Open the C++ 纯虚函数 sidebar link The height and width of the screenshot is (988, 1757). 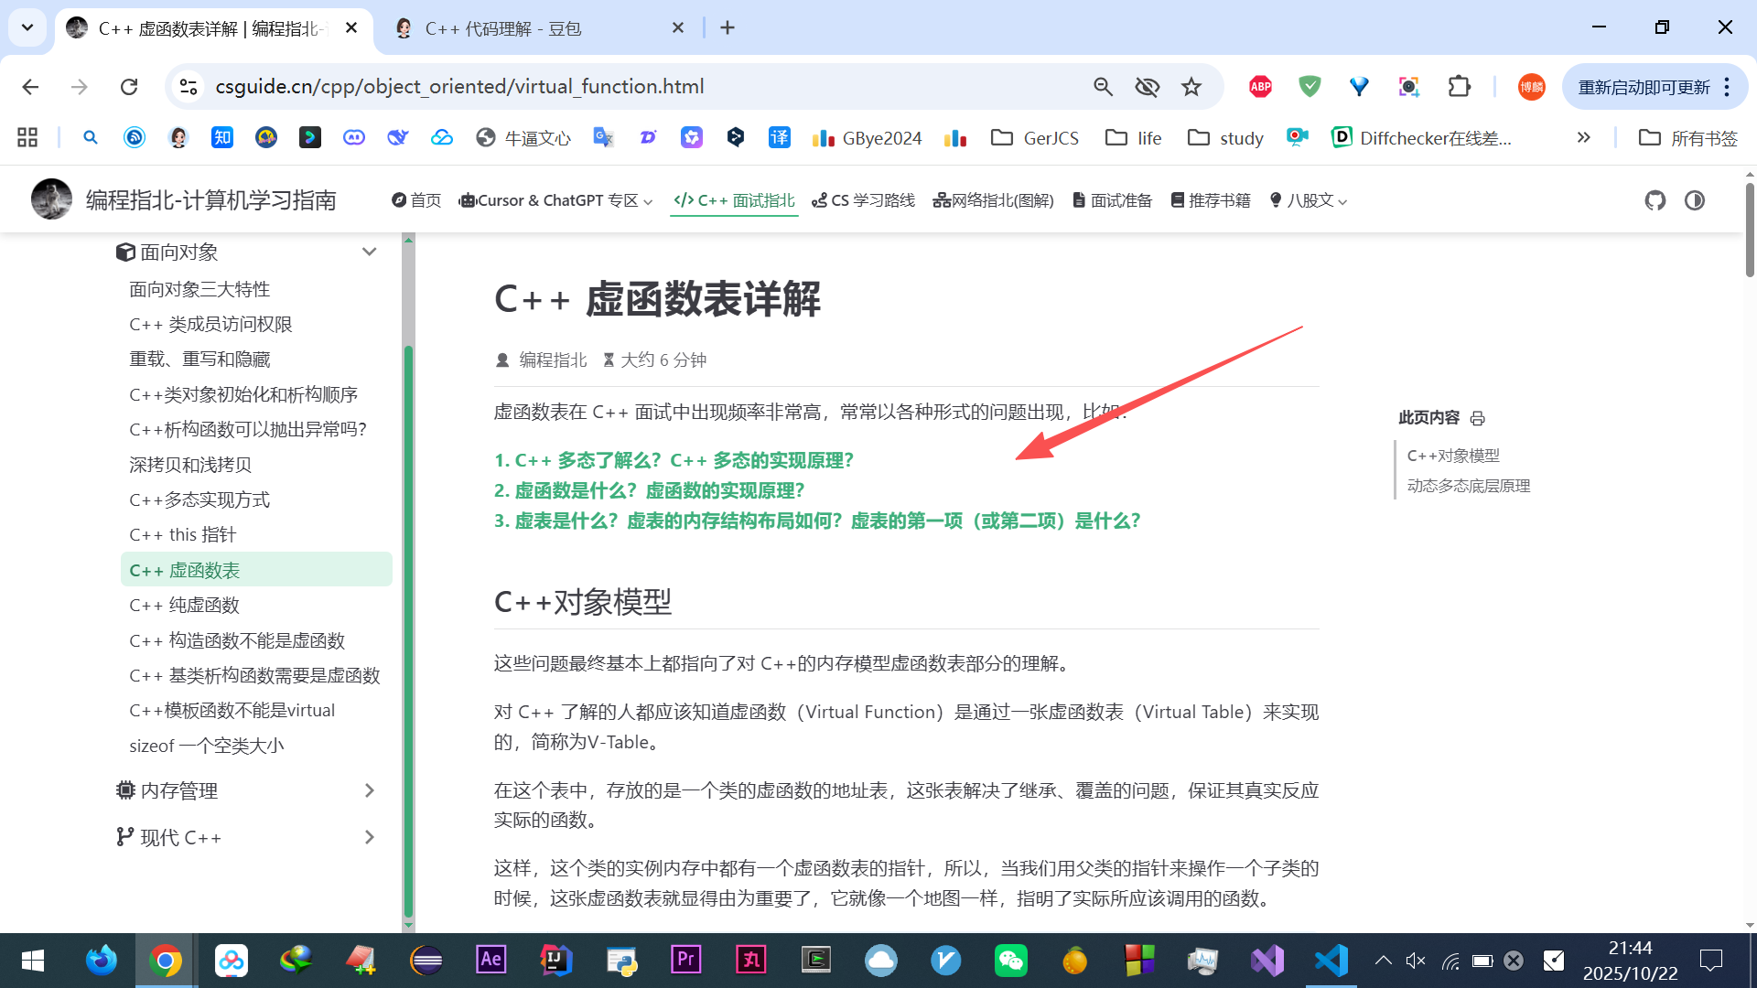pos(184,605)
